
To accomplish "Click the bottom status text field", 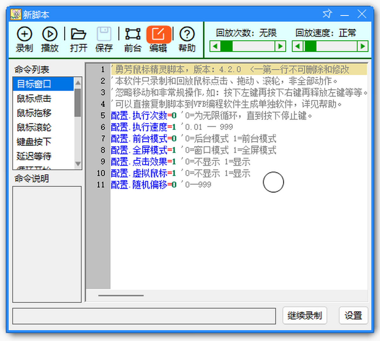I will click(144, 316).
